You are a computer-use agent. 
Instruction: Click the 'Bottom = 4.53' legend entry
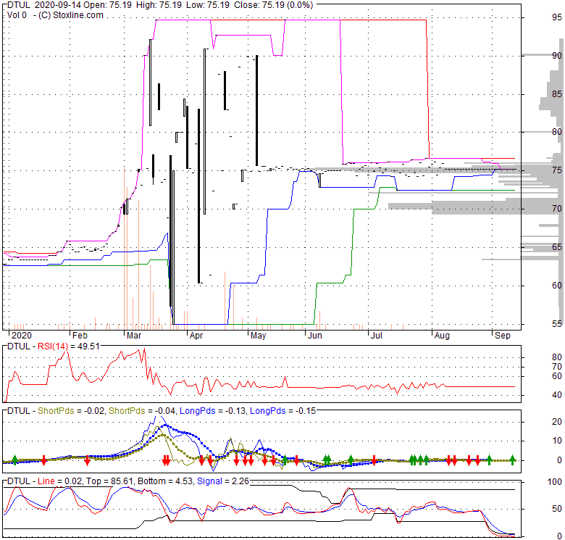point(165,481)
